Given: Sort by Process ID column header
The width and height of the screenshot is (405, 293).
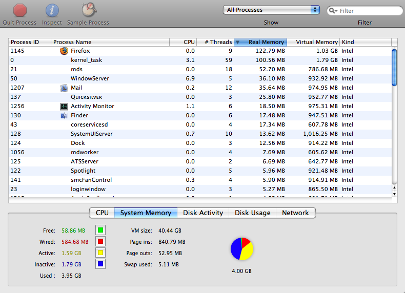Looking at the screenshot, I should coord(30,42).
